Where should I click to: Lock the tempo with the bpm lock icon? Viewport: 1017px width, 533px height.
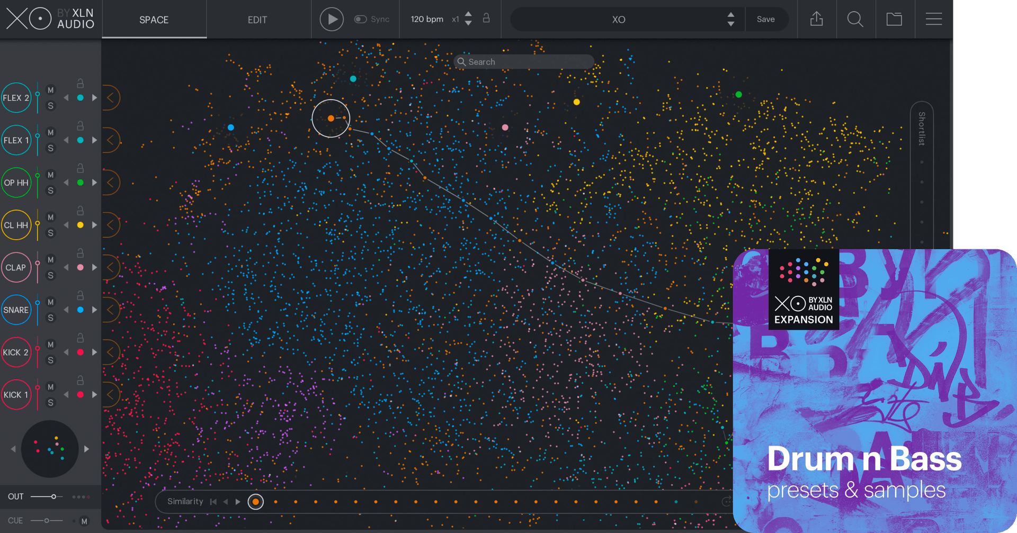[x=486, y=19]
